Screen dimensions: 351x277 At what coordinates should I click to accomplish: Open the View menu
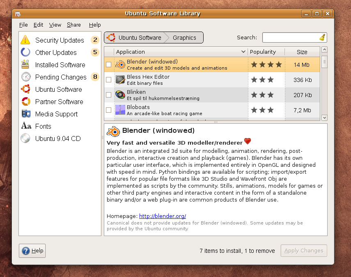(55, 25)
